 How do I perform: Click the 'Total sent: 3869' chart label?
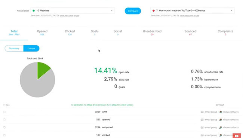pos(35,58)
